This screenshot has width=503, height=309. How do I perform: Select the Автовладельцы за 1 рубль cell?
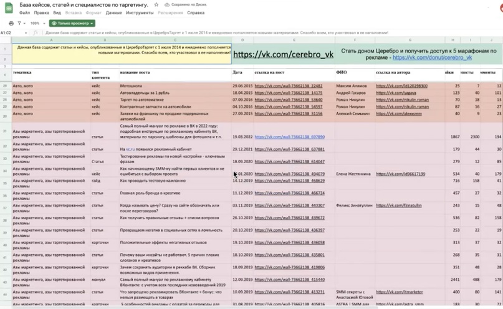click(175, 93)
